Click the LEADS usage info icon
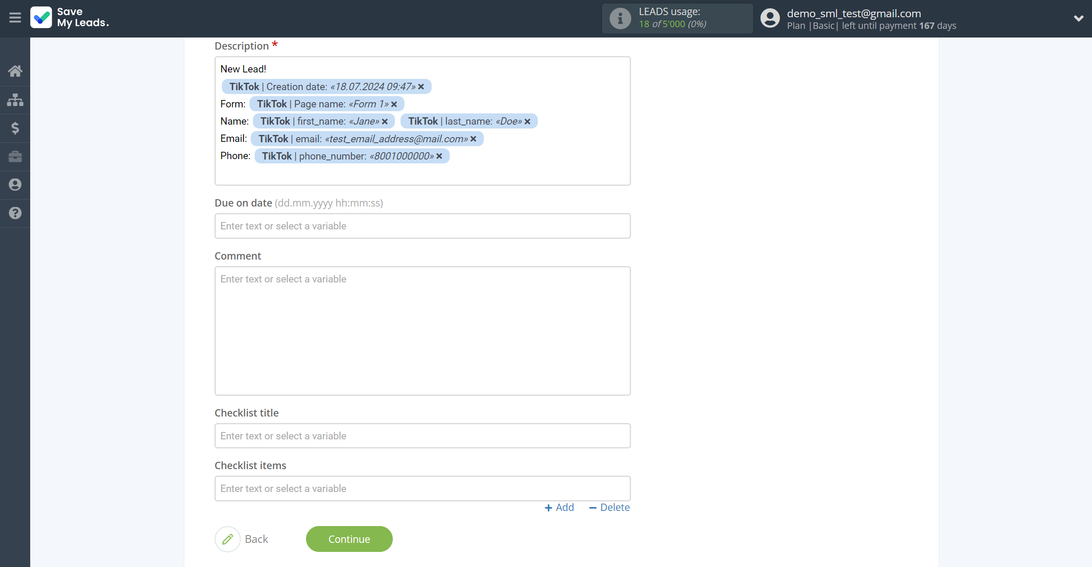This screenshot has height=567, width=1092. tap(620, 19)
